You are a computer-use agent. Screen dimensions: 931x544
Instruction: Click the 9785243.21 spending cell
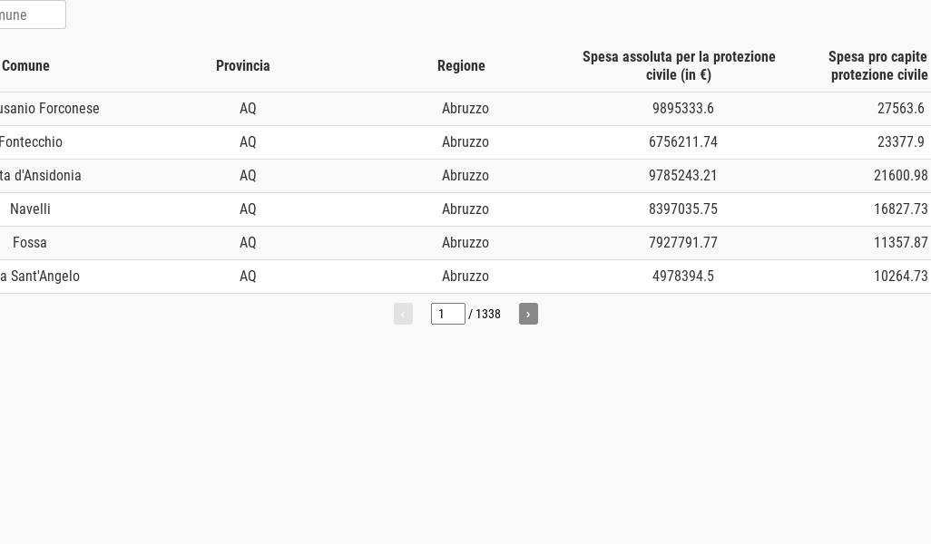(682, 176)
